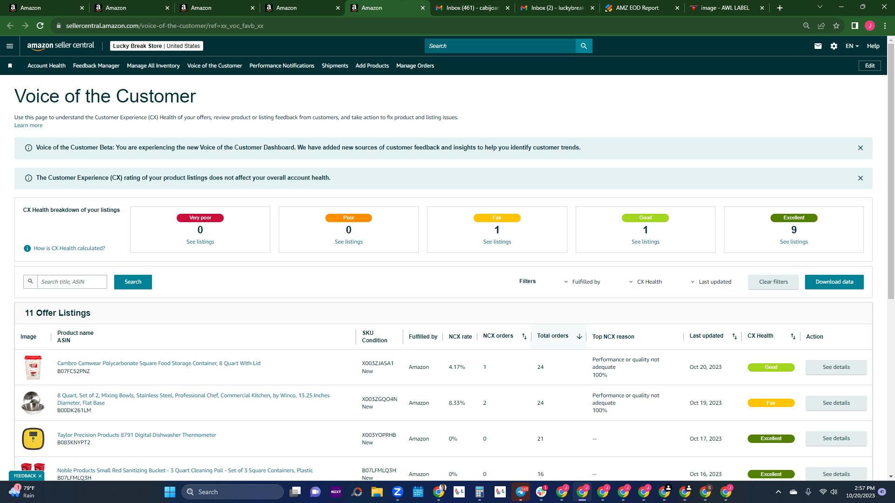The image size is (895, 503).
Task: Sort by CX Health arrows
Action: 793,337
